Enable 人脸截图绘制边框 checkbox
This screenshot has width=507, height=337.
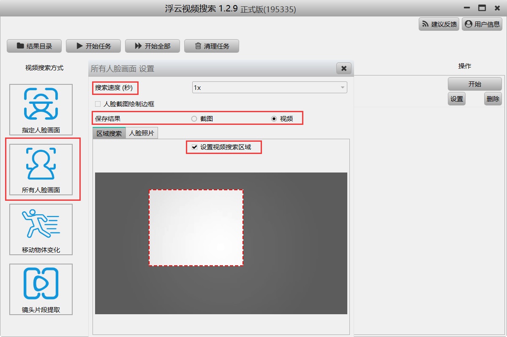(98, 104)
